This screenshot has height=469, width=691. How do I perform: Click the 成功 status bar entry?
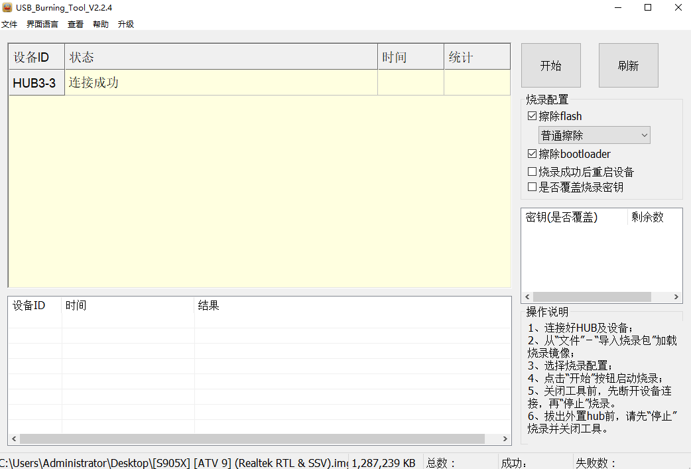(x=515, y=463)
